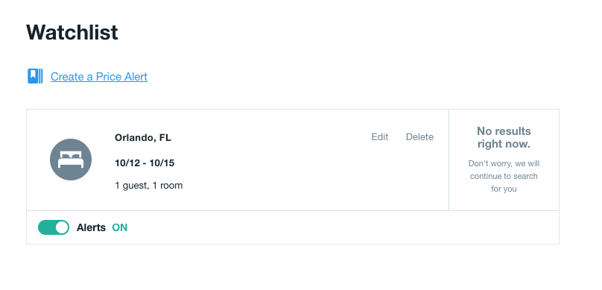
Task: Click the white bed glyph inside the circle
Action: 71,160
